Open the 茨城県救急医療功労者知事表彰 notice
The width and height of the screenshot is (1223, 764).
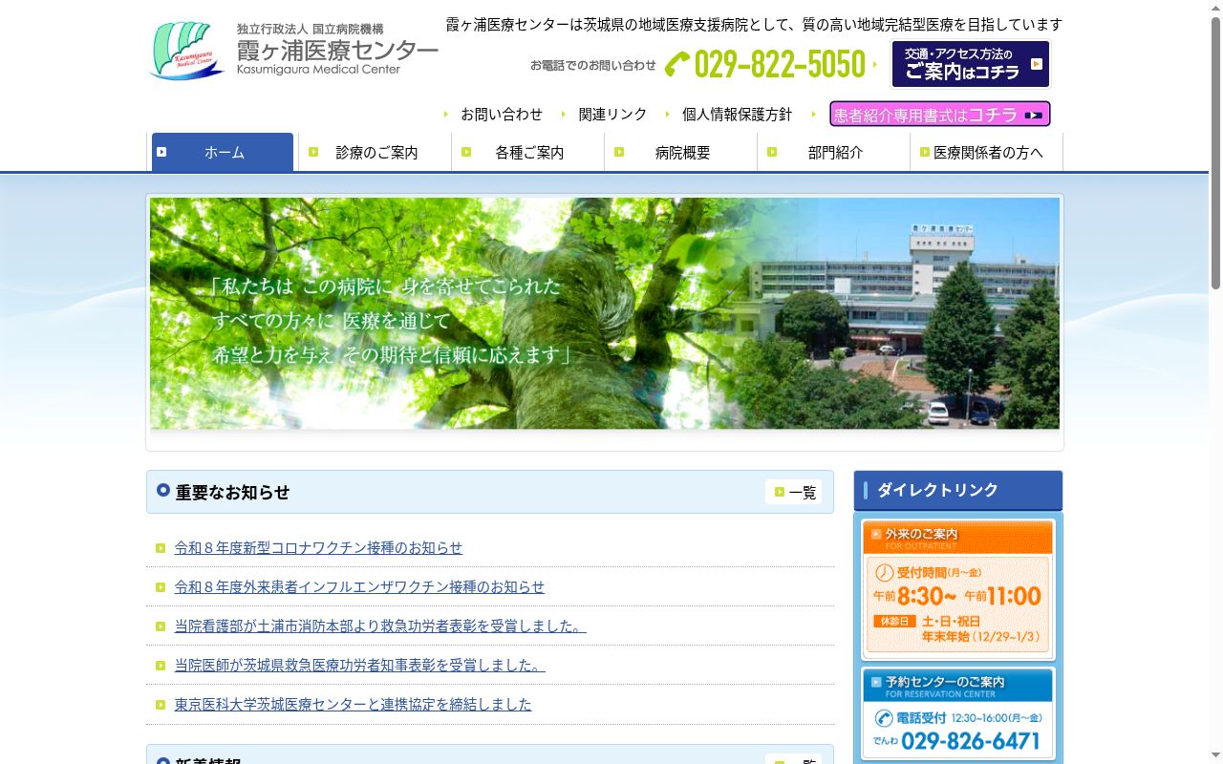click(x=359, y=666)
